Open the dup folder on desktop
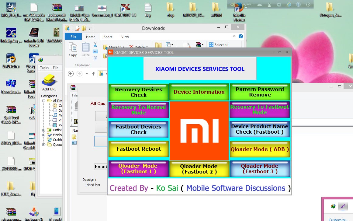This screenshot has width=353, height=221. [x=171, y=10]
